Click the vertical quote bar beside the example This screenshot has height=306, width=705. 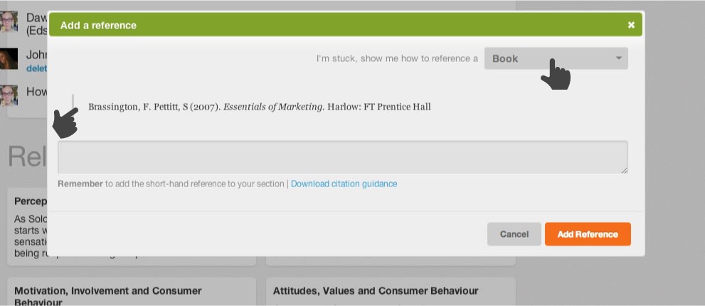(73, 102)
